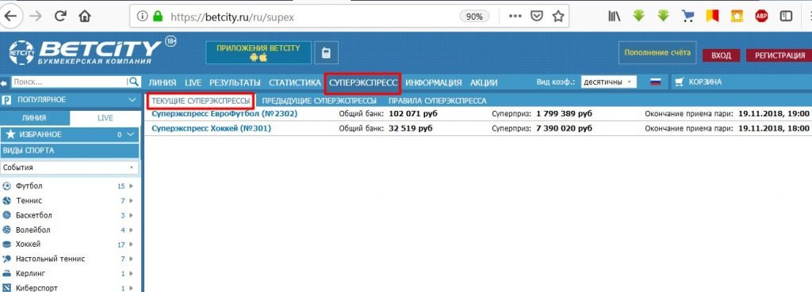Image resolution: width=812 pixels, height=292 pixels.
Task: Open the События dropdown
Action: [x=70, y=168]
